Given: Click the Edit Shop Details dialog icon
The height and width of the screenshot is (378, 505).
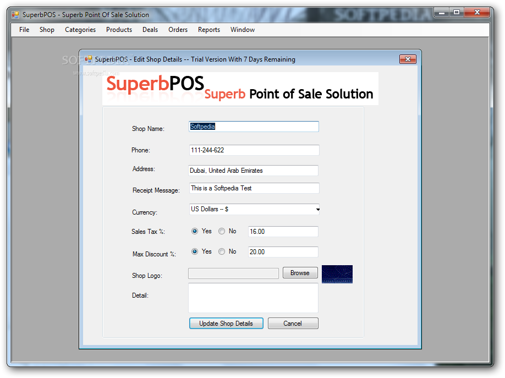Looking at the screenshot, I should click(x=89, y=59).
